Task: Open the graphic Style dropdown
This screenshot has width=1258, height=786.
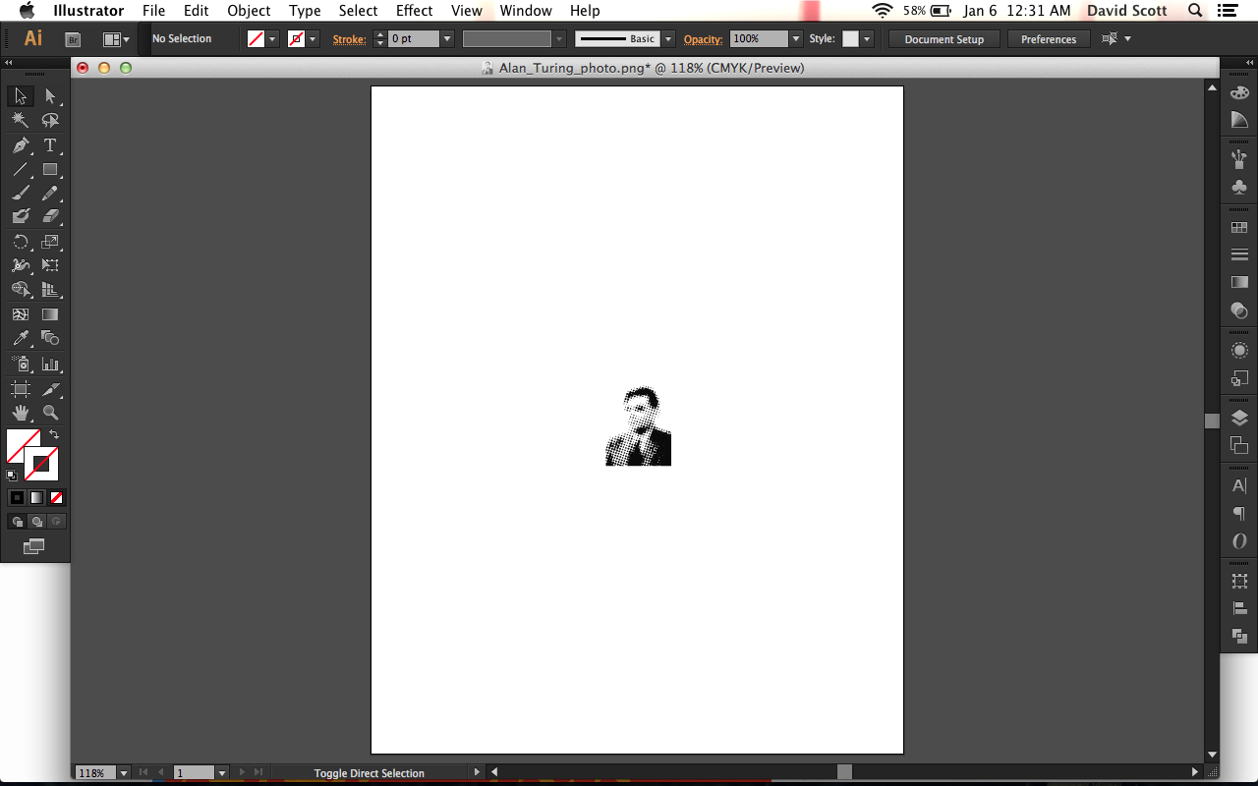Action: tap(867, 39)
